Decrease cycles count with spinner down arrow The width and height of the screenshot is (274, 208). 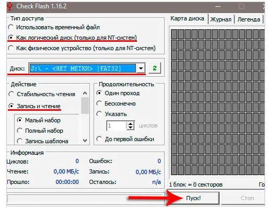(130, 128)
